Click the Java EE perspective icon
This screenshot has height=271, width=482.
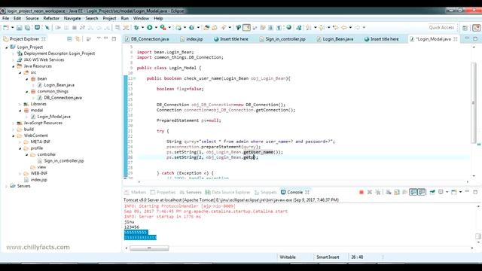(x=476, y=28)
